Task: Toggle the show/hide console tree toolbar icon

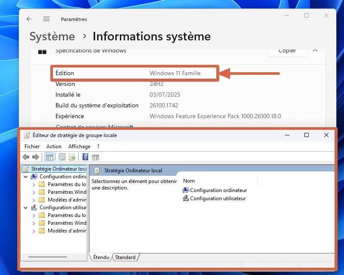Action: click(49, 157)
